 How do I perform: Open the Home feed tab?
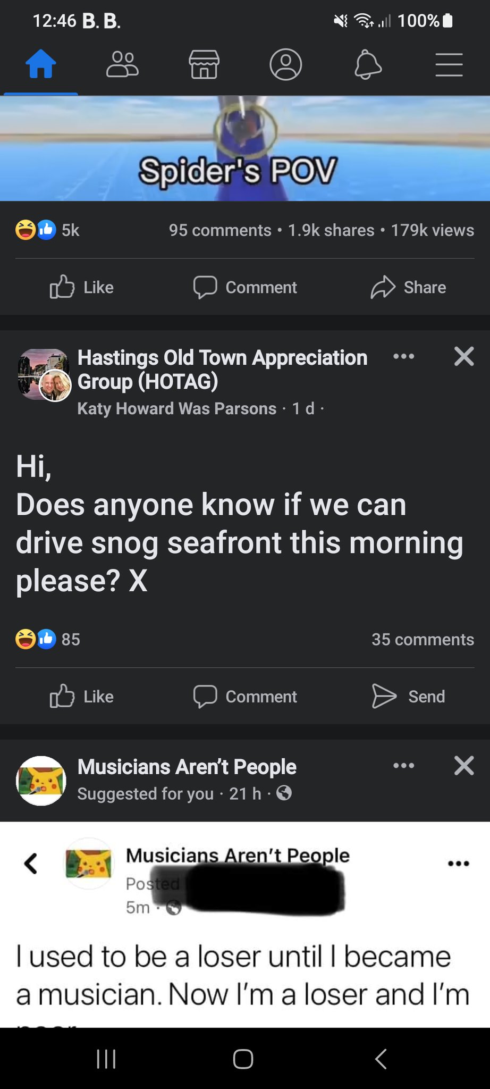coord(41,65)
